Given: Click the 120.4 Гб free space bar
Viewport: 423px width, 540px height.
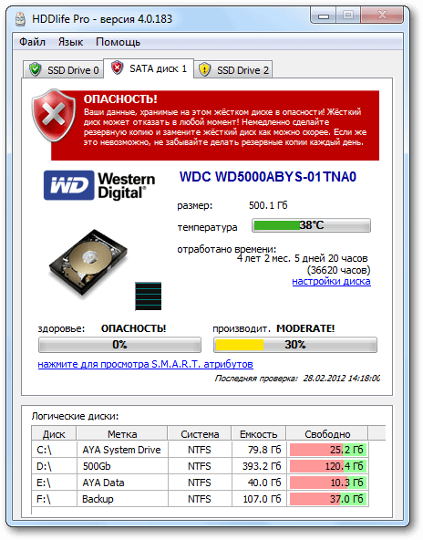Looking at the screenshot, I should [328, 466].
